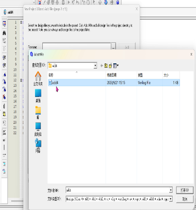Click the 取消 (Cancel) button
The height and width of the screenshot is (210, 196).
[x=185, y=199]
